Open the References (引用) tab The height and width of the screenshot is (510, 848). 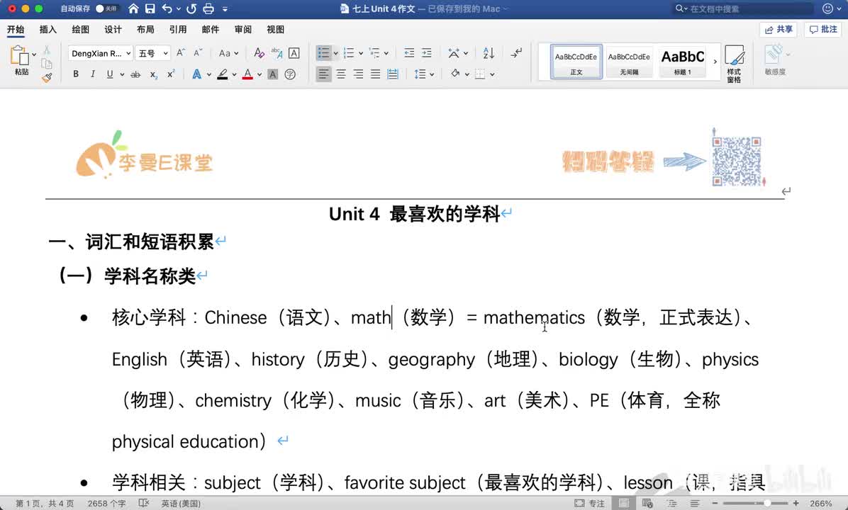(x=178, y=29)
